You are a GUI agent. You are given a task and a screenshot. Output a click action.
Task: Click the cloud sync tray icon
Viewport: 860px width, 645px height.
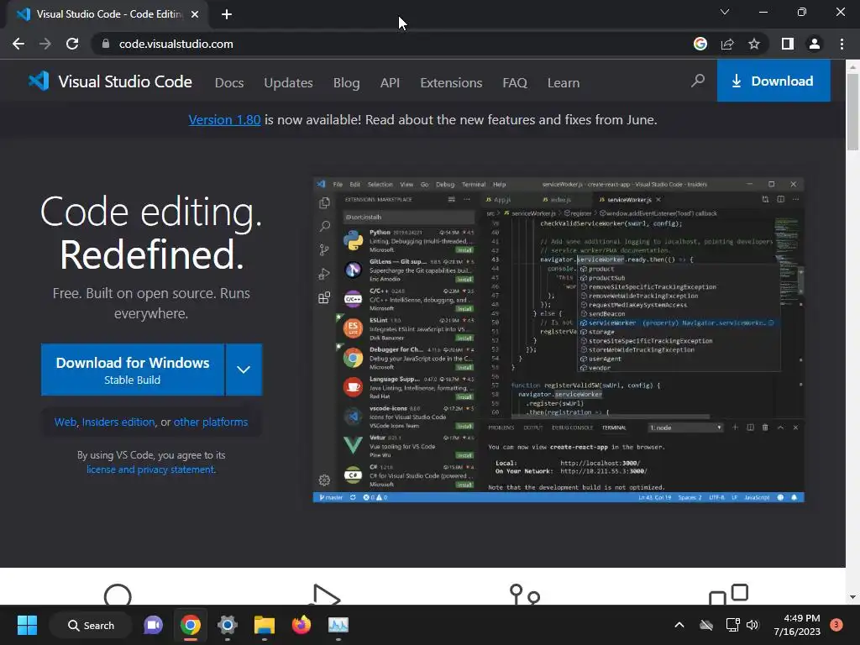[x=706, y=625]
